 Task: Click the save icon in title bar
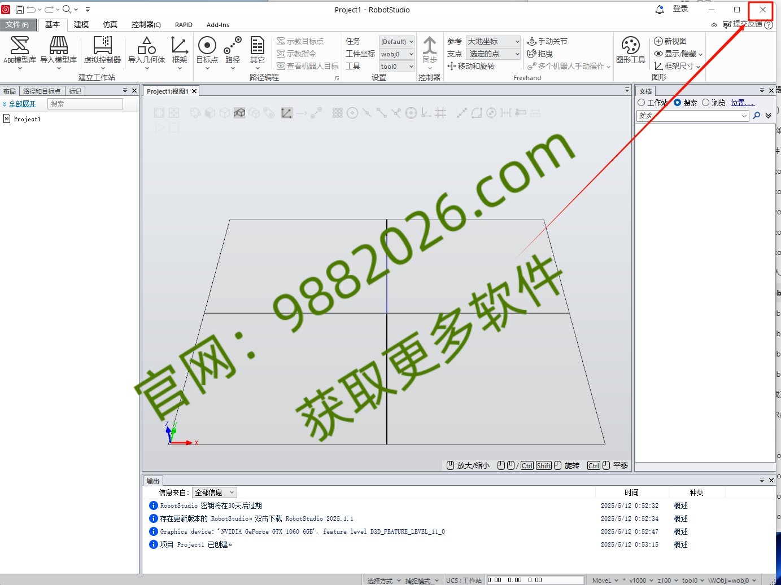point(20,10)
